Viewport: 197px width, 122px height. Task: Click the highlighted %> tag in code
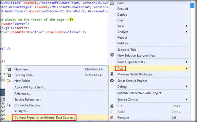[71, 20]
